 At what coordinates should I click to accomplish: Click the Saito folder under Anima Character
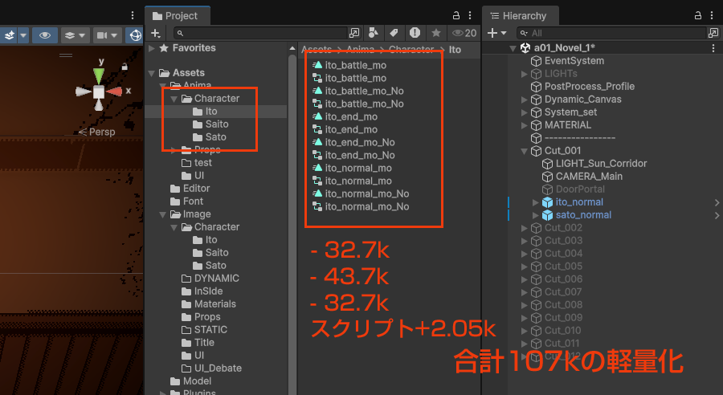217,124
